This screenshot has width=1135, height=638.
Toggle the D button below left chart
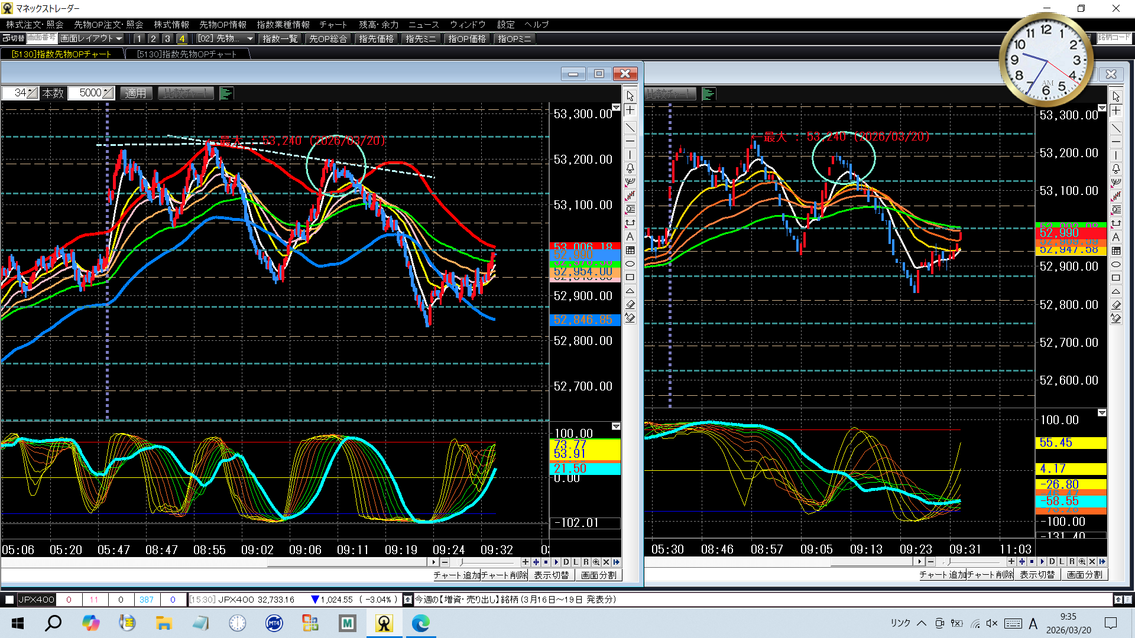pyautogui.click(x=566, y=562)
